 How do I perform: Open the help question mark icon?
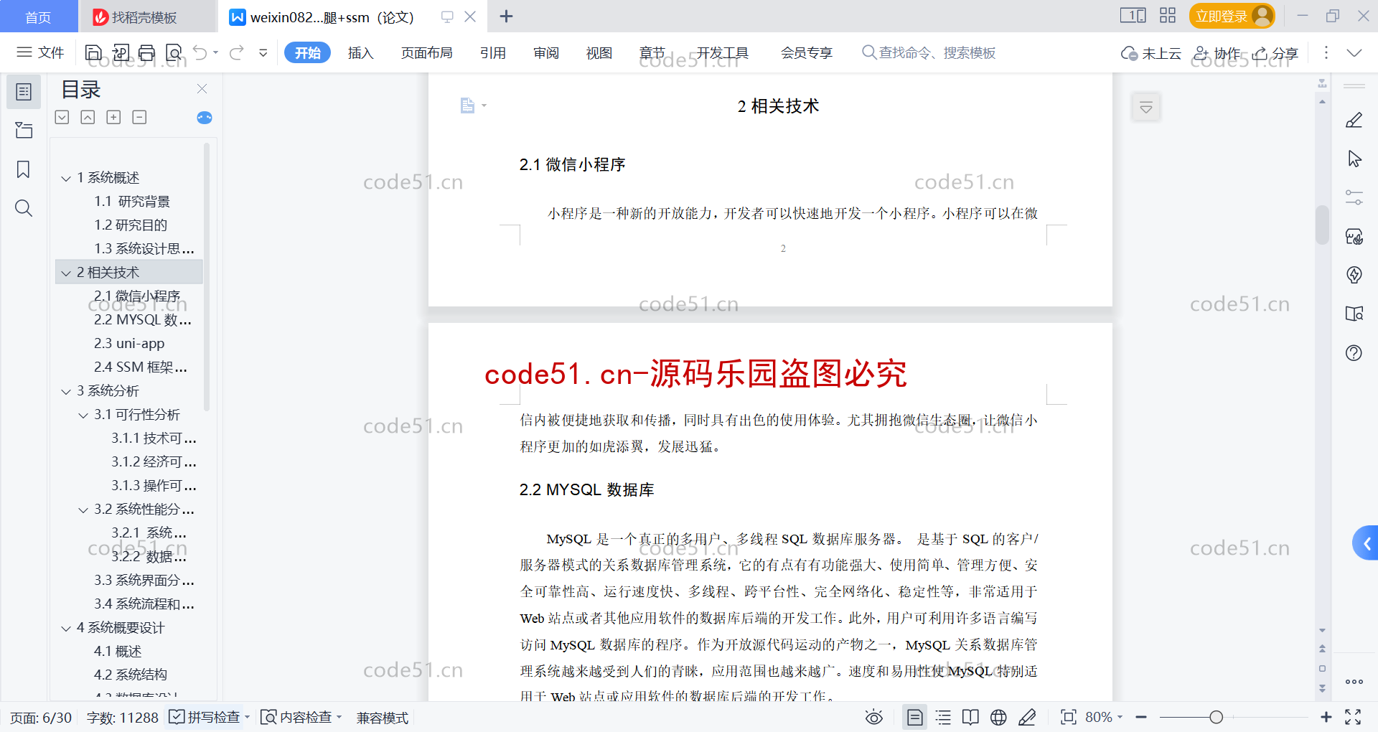point(1354,352)
